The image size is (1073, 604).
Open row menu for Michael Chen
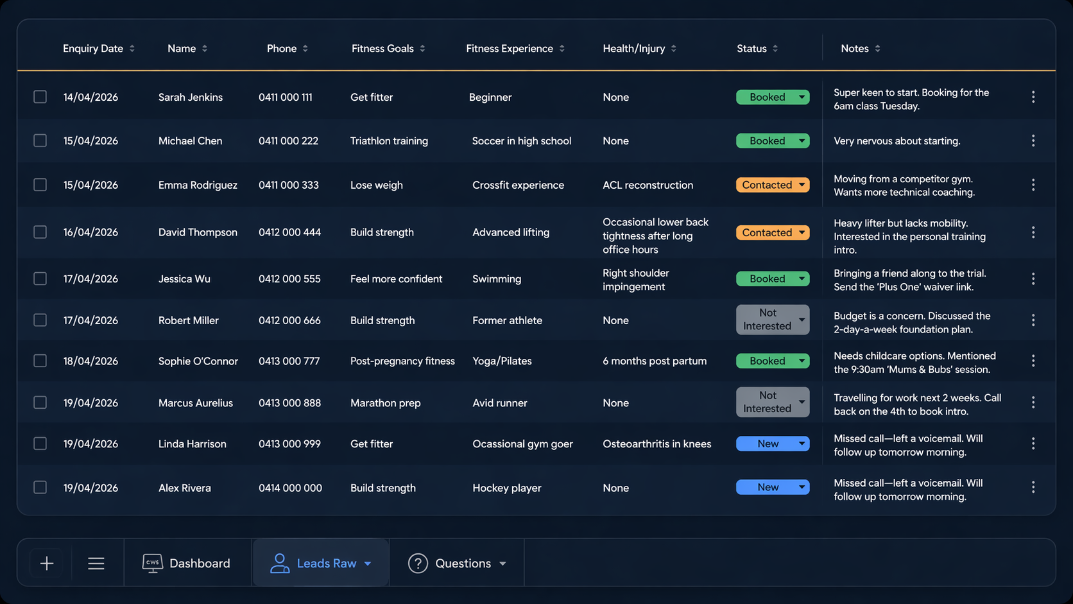click(1033, 141)
